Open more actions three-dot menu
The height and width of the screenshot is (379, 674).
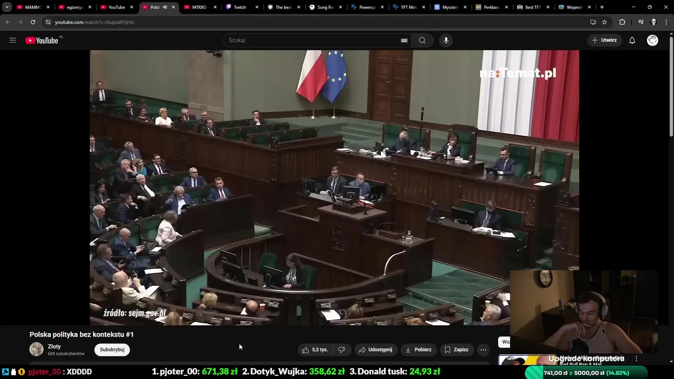click(483, 350)
